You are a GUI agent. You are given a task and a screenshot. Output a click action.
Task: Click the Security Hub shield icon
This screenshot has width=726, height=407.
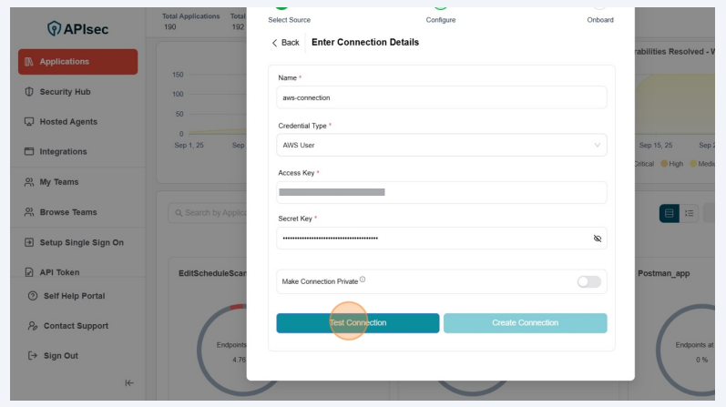[x=29, y=92]
